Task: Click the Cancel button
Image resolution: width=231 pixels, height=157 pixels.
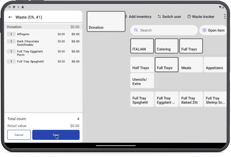Action: coord(19,135)
